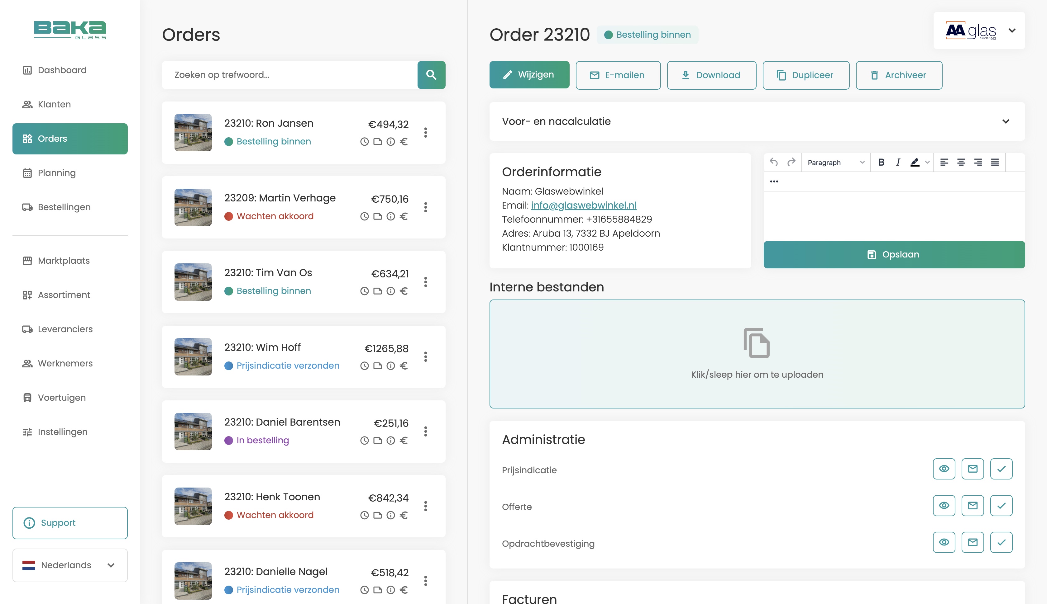This screenshot has height=604, width=1047.
Task: Center align text in editor
Action: (961, 162)
